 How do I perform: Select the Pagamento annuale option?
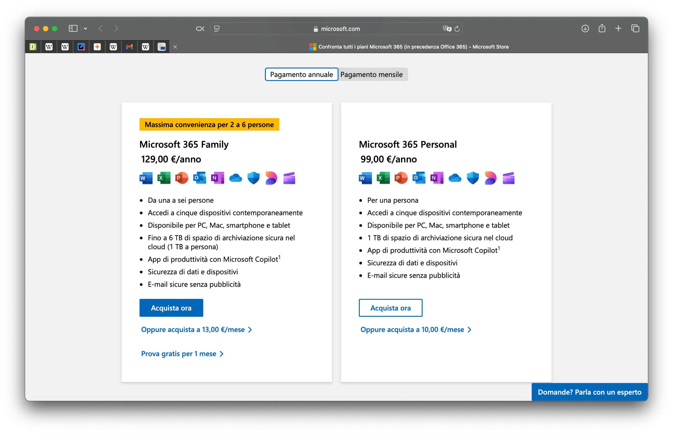[301, 74]
